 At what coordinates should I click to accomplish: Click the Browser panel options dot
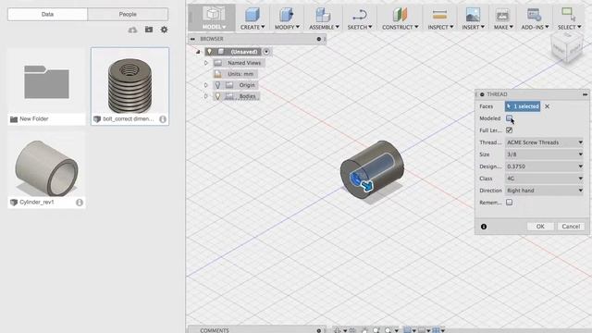(x=318, y=39)
